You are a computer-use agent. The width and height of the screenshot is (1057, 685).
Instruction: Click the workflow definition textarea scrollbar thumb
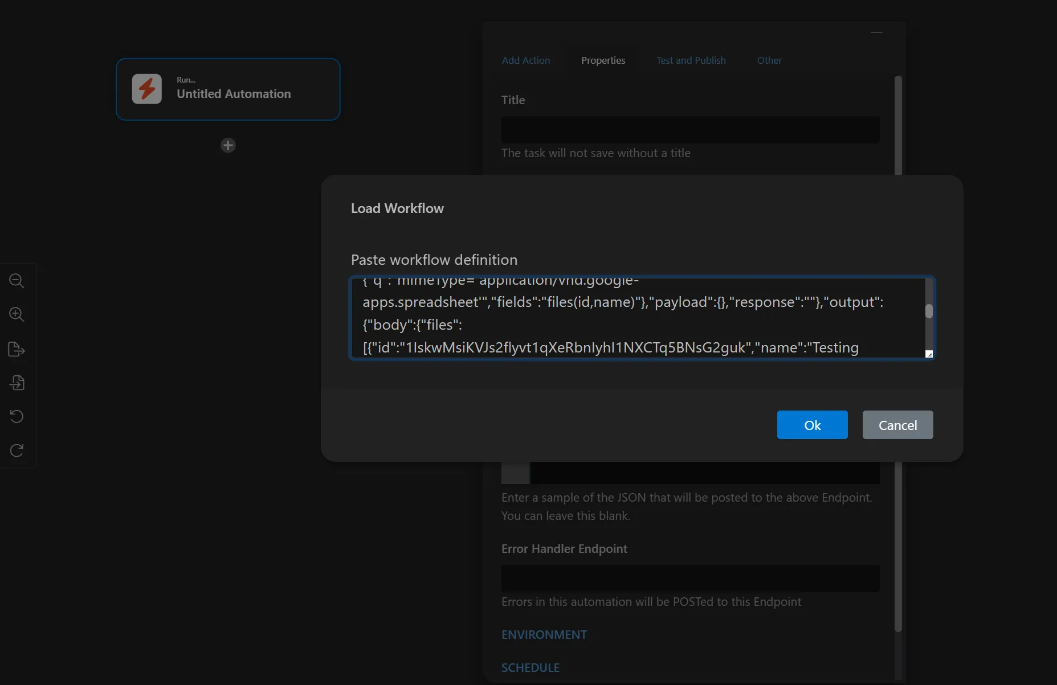pyautogui.click(x=929, y=311)
